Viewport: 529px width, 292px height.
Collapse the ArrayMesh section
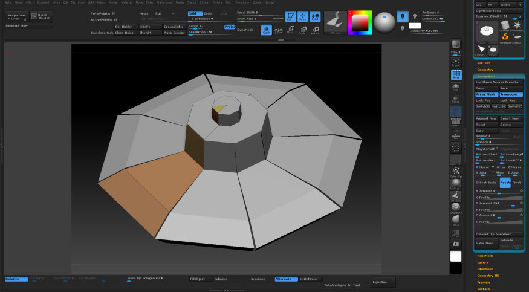(486, 76)
